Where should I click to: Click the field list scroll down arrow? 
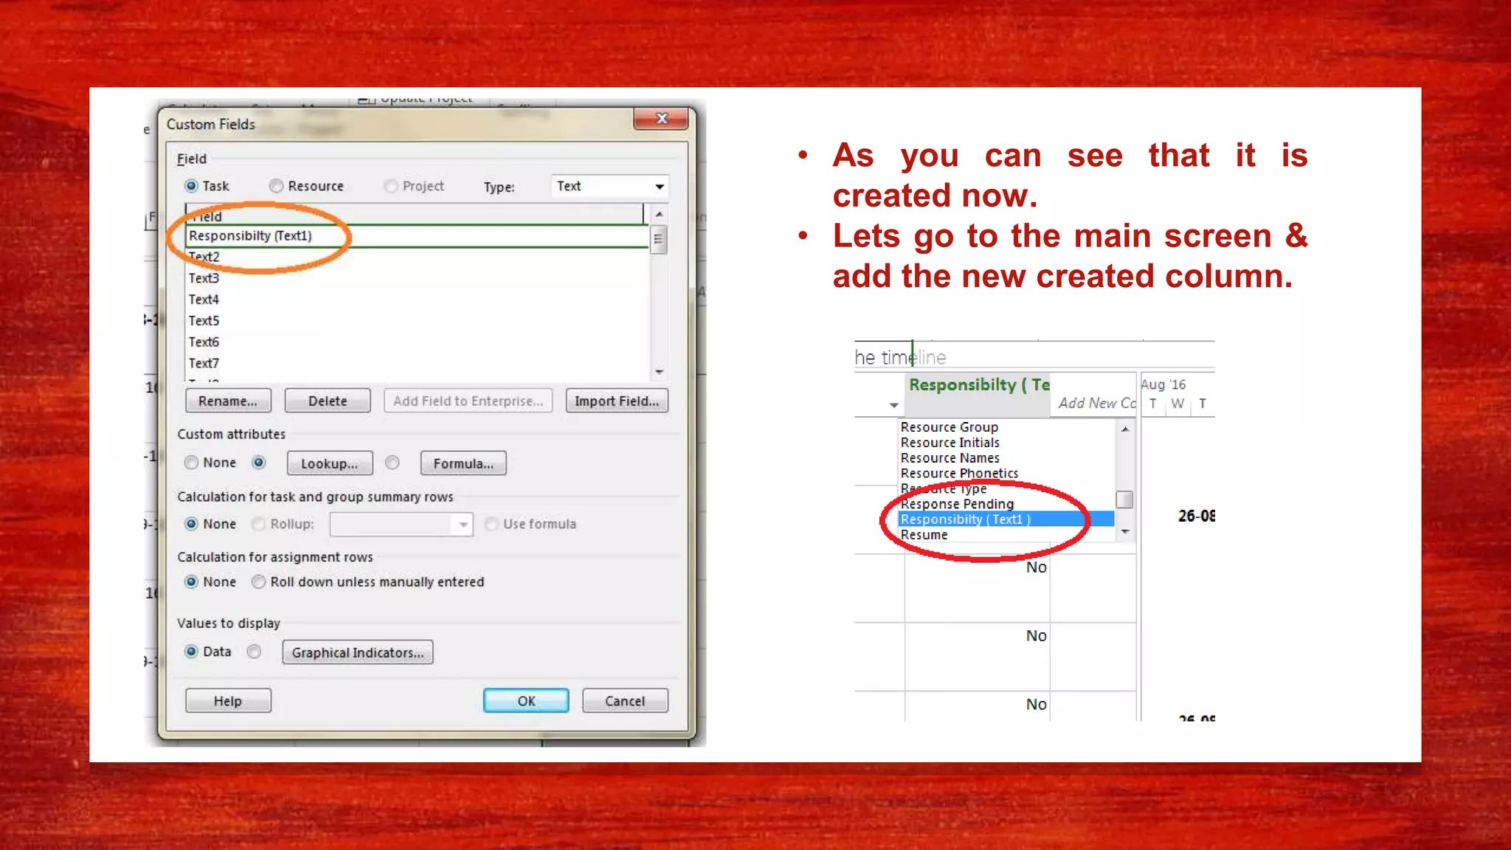(660, 372)
